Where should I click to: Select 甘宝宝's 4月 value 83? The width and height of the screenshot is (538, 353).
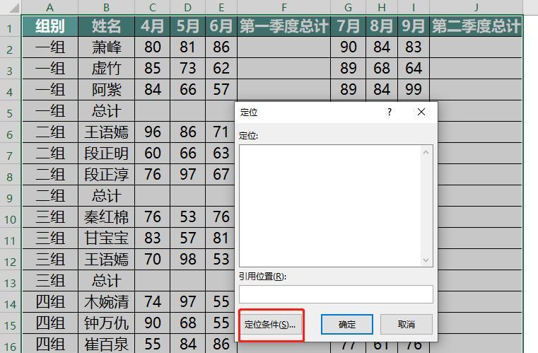tap(152, 238)
